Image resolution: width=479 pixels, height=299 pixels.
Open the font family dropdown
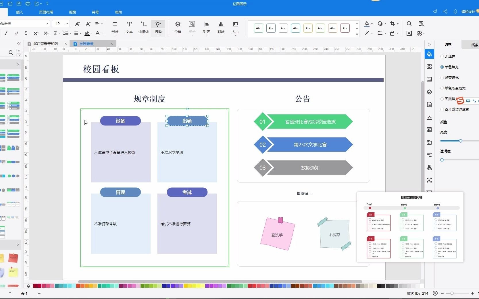point(47,24)
